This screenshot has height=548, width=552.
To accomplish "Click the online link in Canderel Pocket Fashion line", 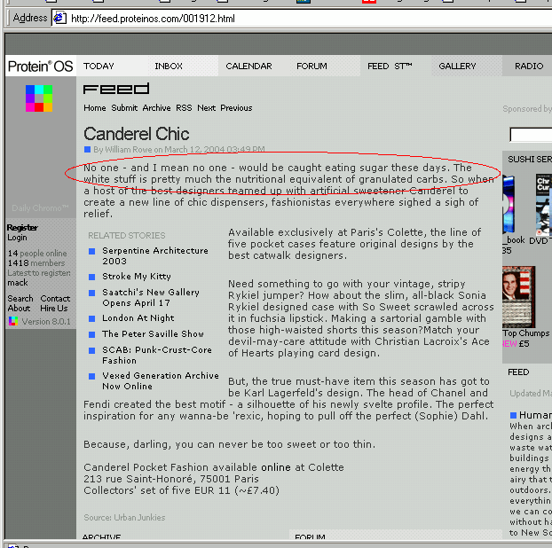I will (276, 467).
